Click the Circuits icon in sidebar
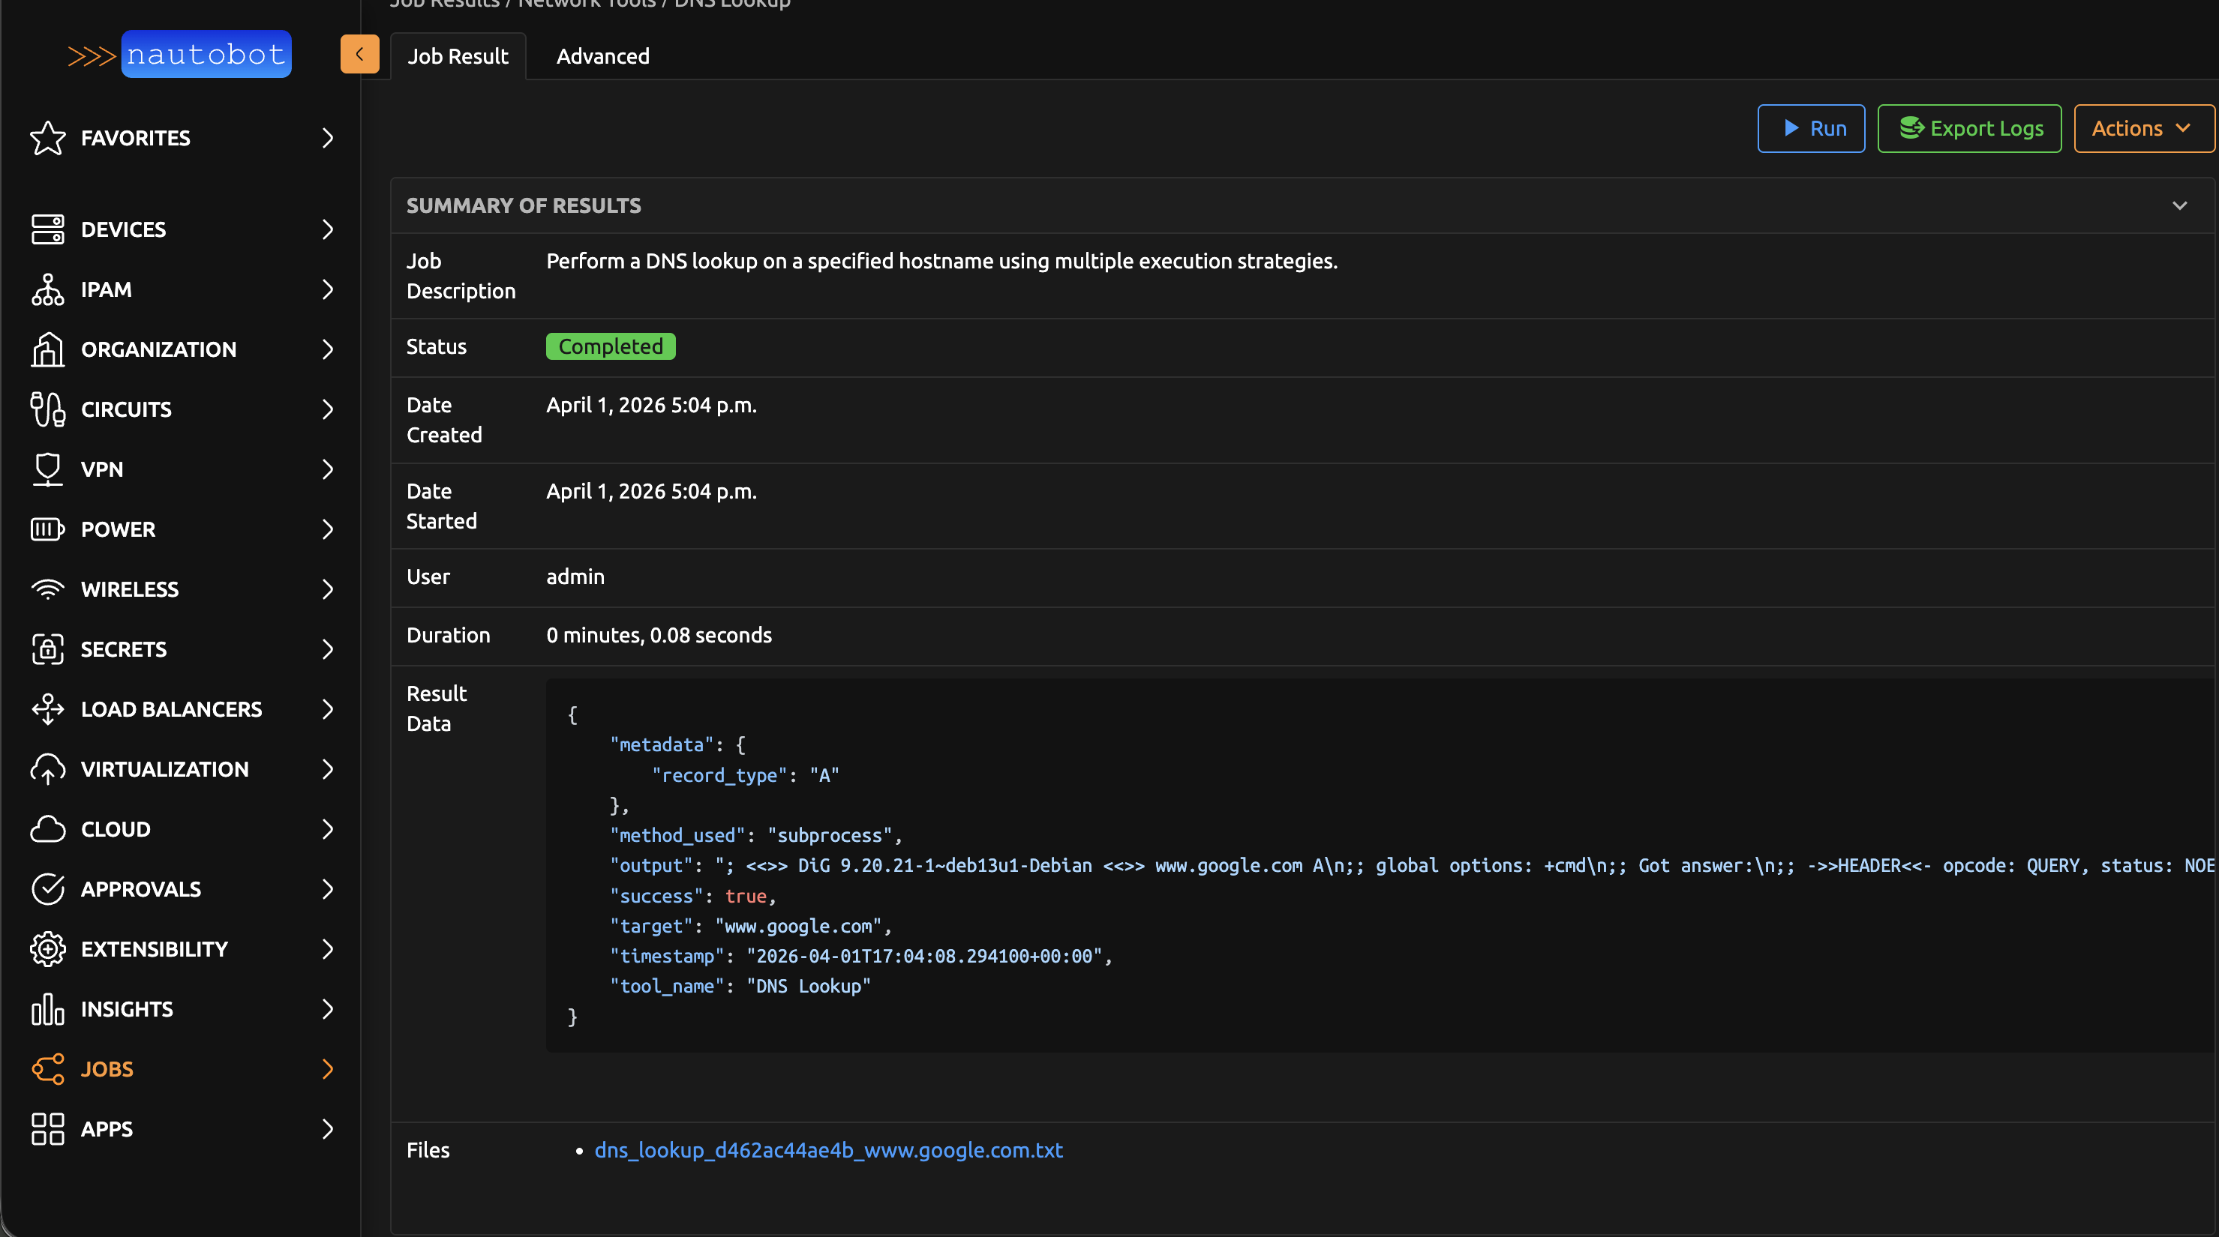Viewport: 2219px width, 1237px height. coord(47,409)
